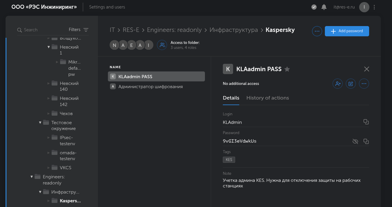Viewport: 392px width, 207px height.
Task: Open folder more options ellipsis button
Action: (317, 31)
